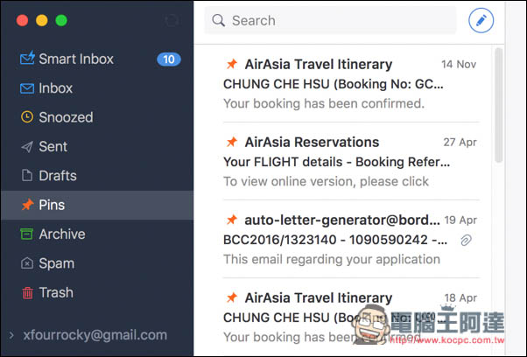Click the Drafts document icon
Image resolution: width=527 pixels, height=357 pixels.
tap(27, 175)
